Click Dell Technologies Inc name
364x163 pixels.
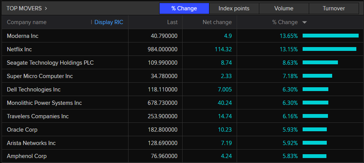[x=34, y=90]
